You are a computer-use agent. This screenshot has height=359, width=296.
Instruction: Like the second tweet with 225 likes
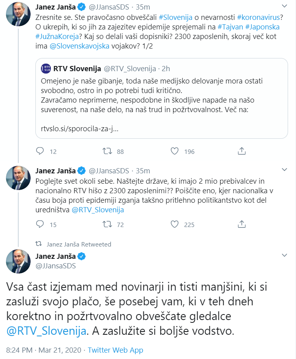point(174,225)
